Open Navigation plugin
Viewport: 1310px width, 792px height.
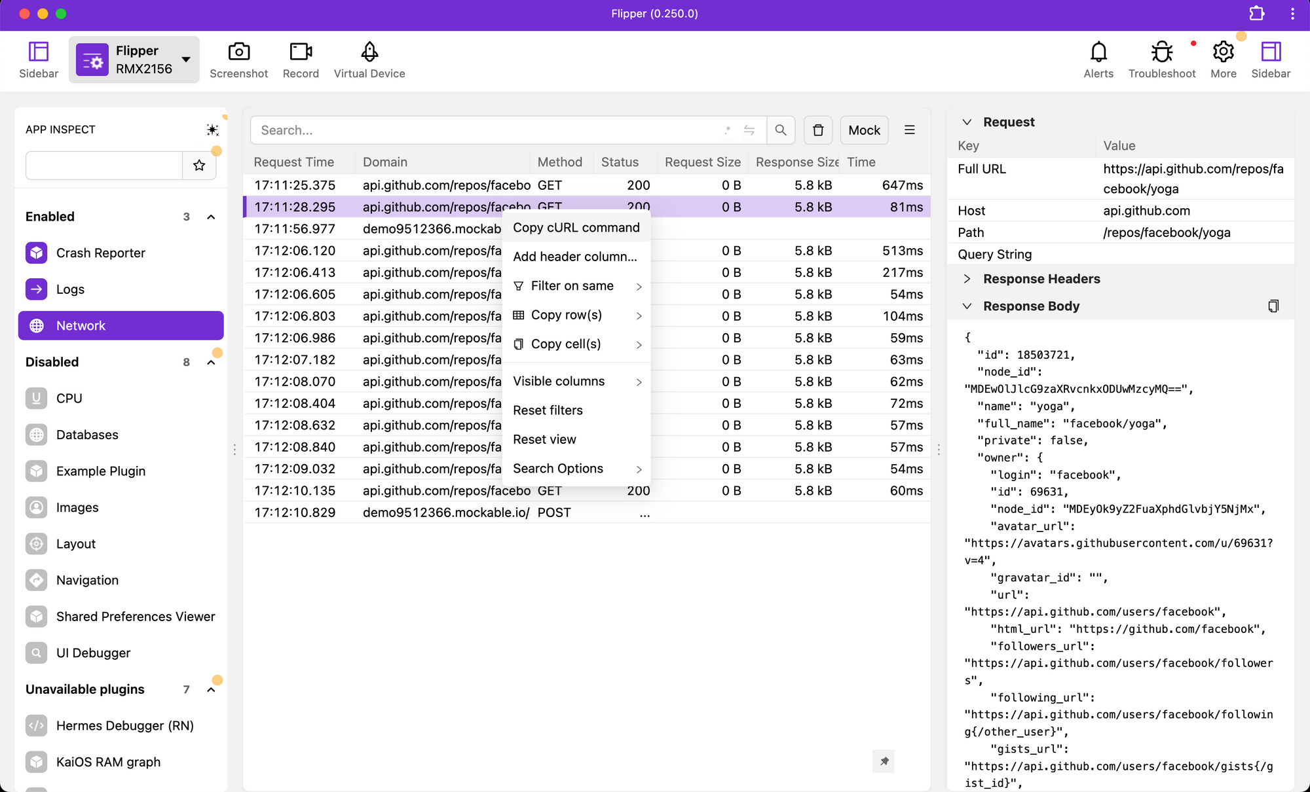[121, 580]
